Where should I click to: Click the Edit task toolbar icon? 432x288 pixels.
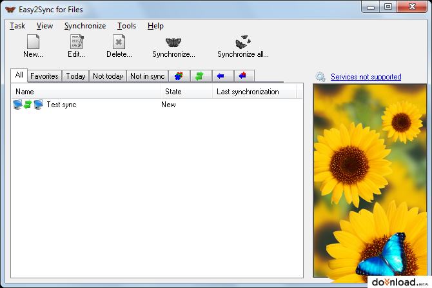pos(77,42)
